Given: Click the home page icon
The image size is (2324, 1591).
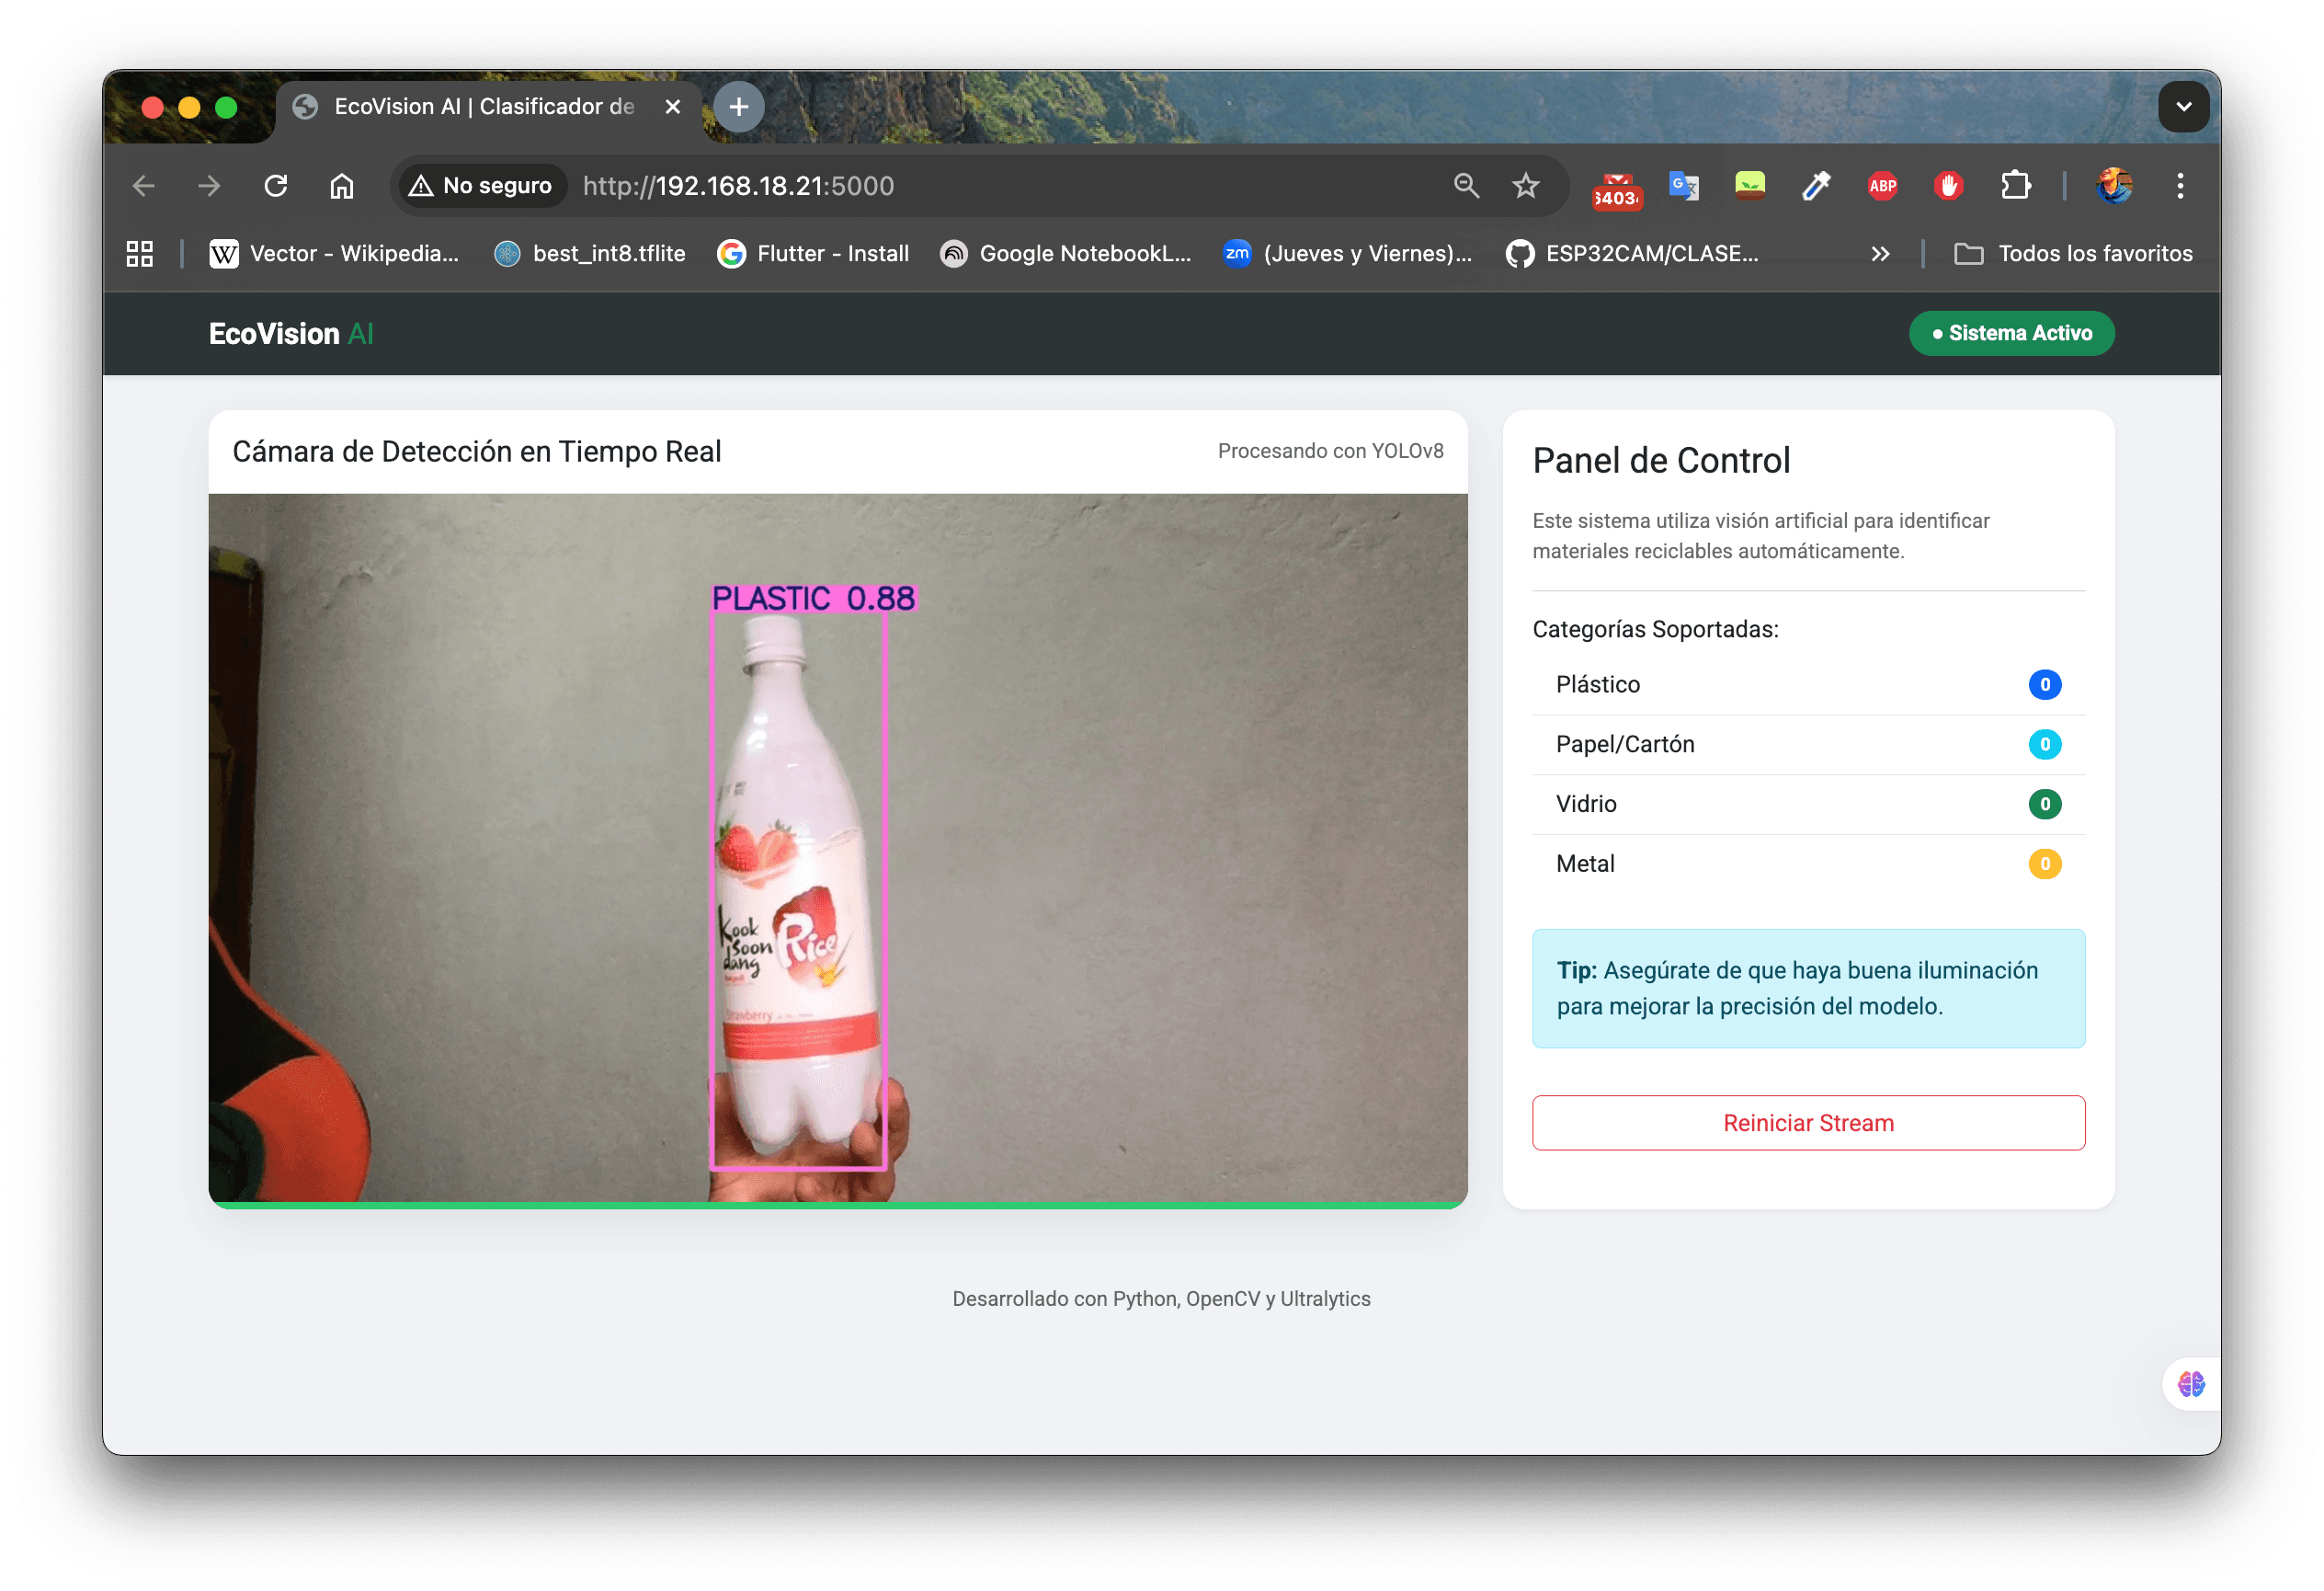Looking at the screenshot, I should [342, 186].
